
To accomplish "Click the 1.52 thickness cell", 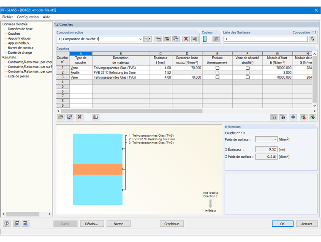I will point(160,73).
